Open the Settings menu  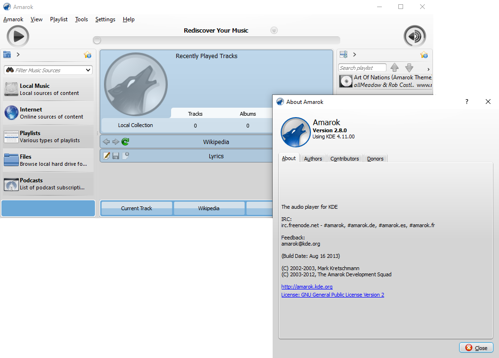click(105, 19)
